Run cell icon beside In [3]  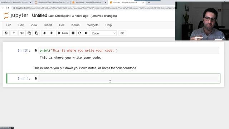(x=36, y=51)
